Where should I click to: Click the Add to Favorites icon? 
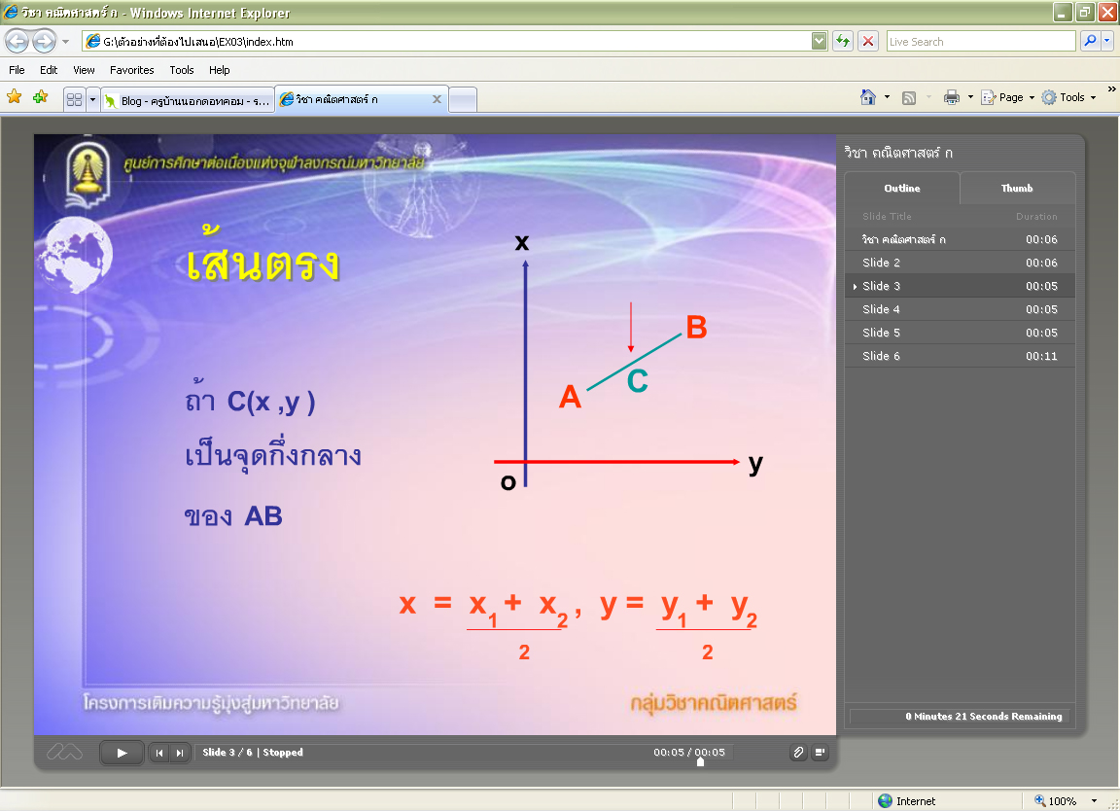point(40,97)
